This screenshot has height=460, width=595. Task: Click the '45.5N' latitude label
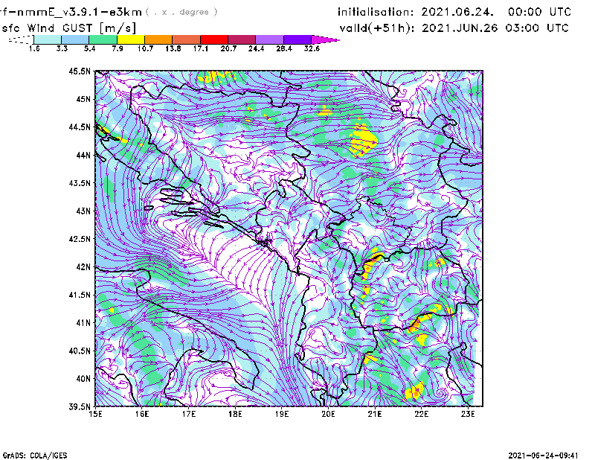(x=80, y=71)
